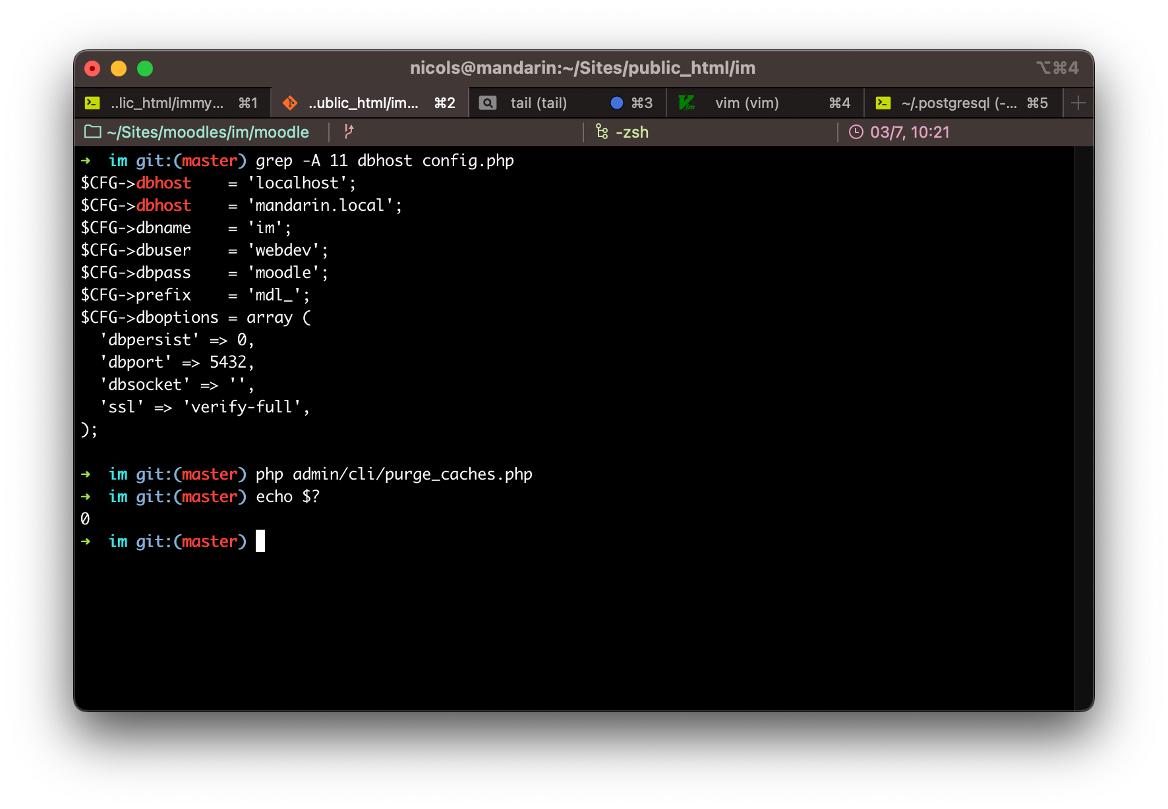Add a new tab with plus button

click(x=1078, y=103)
